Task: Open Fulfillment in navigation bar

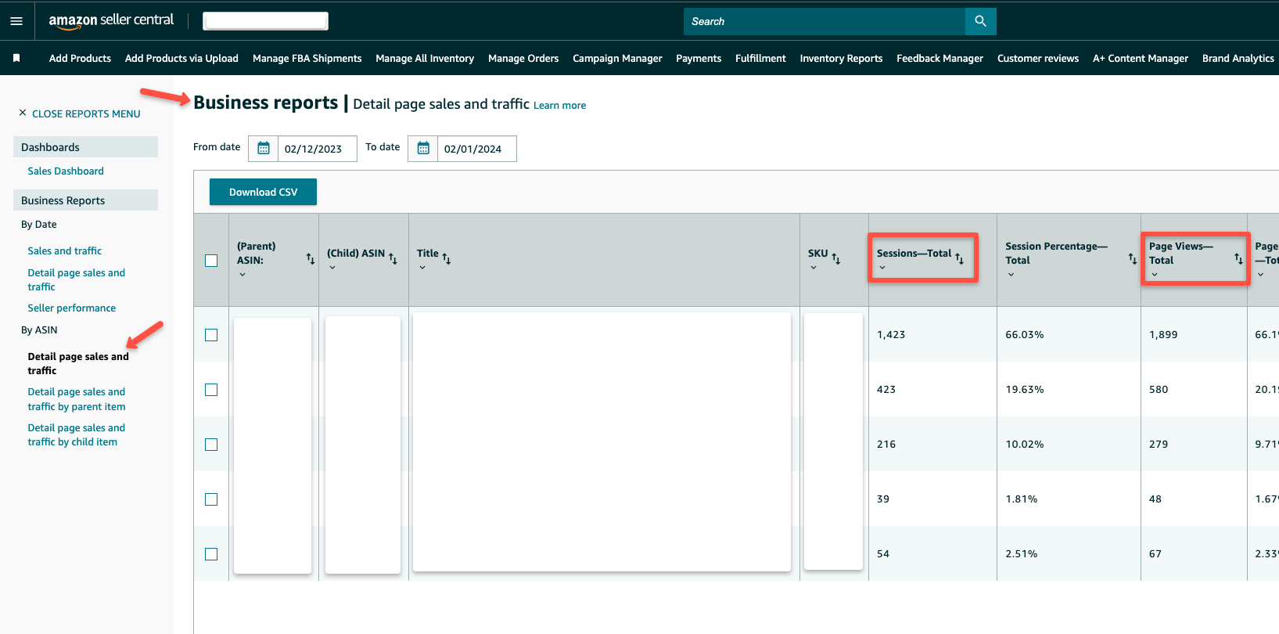Action: [760, 58]
